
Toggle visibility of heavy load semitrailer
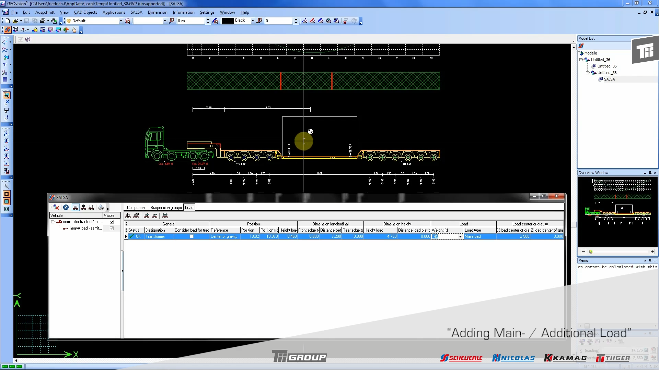pos(112,228)
